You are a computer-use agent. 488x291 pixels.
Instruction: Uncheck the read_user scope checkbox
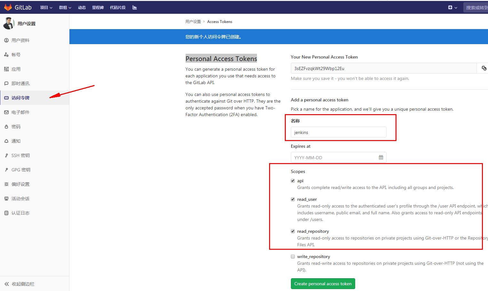(293, 199)
